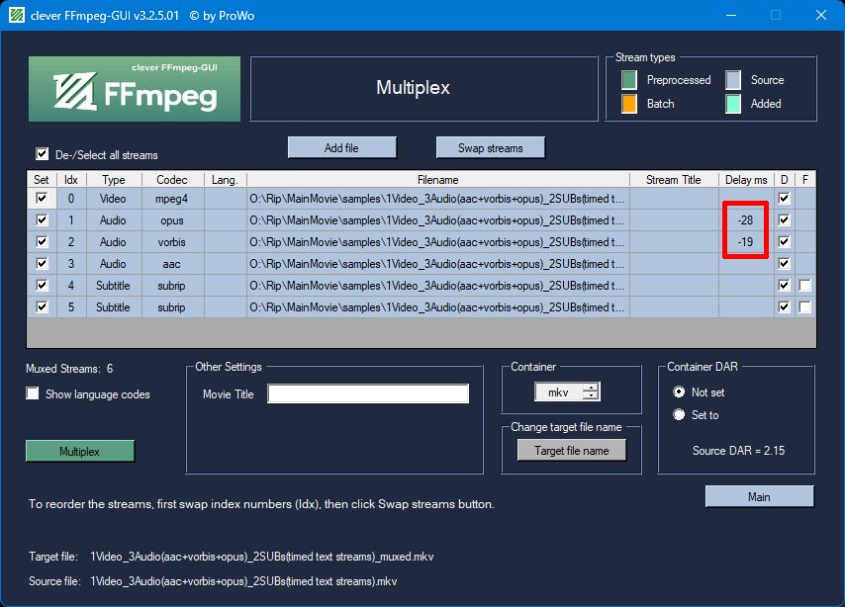This screenshot has height=607, width=845.
Task: Uncheck Set checkbox for subtitle stream 4
Action: point(42,285)
